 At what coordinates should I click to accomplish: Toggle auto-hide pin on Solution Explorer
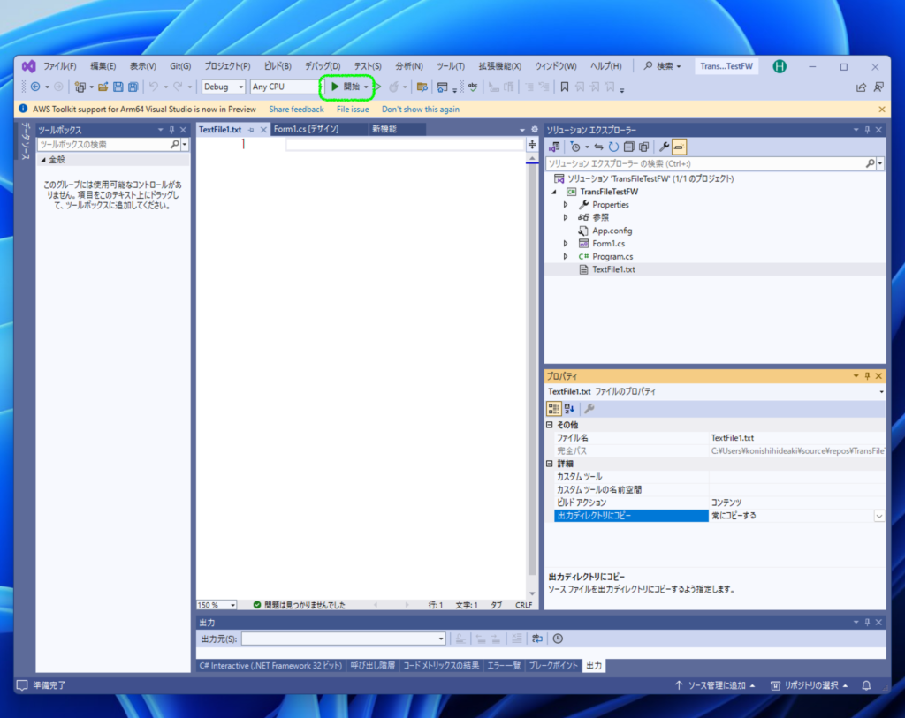867,130
